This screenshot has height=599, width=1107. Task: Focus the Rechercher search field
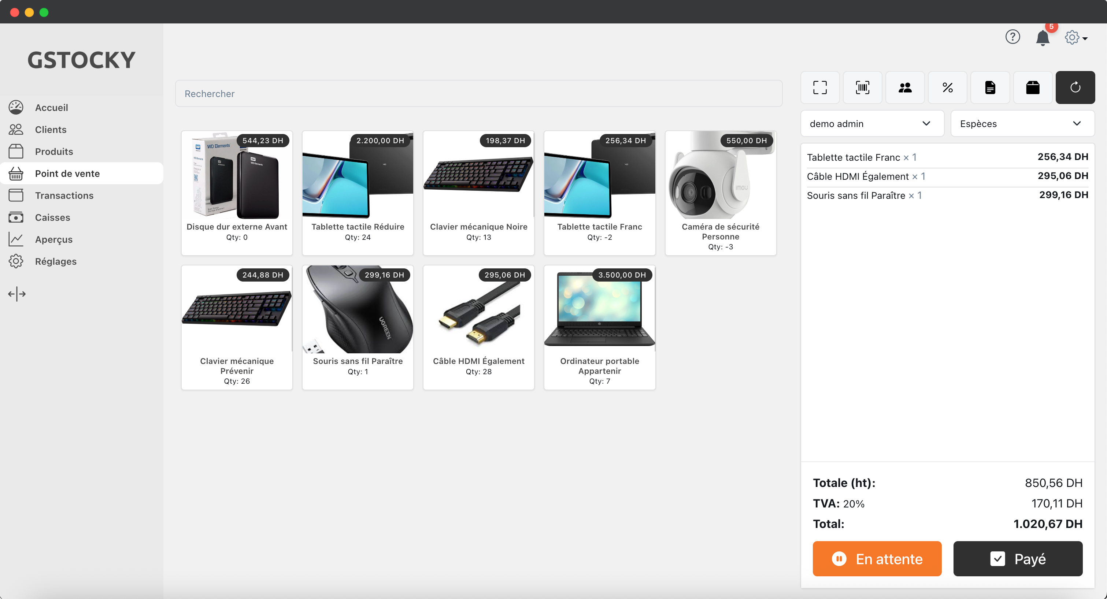(x=478, y=94)
